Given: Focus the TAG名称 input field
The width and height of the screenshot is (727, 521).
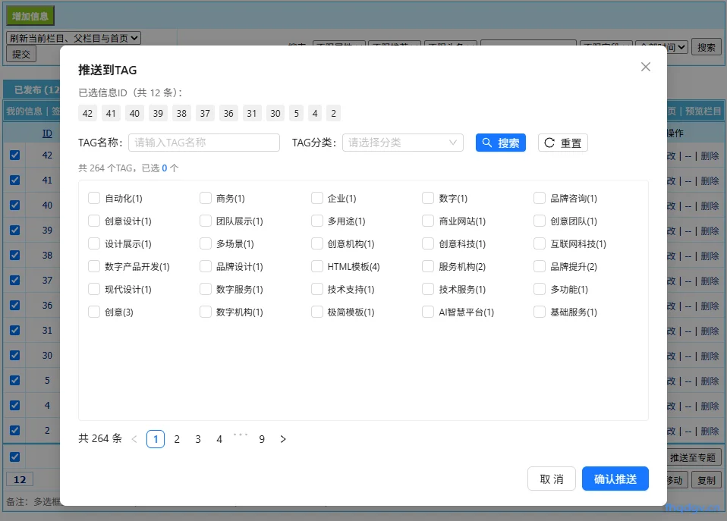Looking at the screenshot, I should [x=204, y=143].
